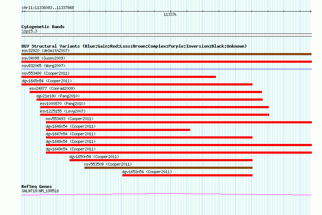Click the dgv21e180 (Pang2010) label

tap(58, 96)
